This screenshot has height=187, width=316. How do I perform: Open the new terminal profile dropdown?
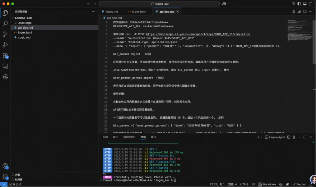pos(262,137)
